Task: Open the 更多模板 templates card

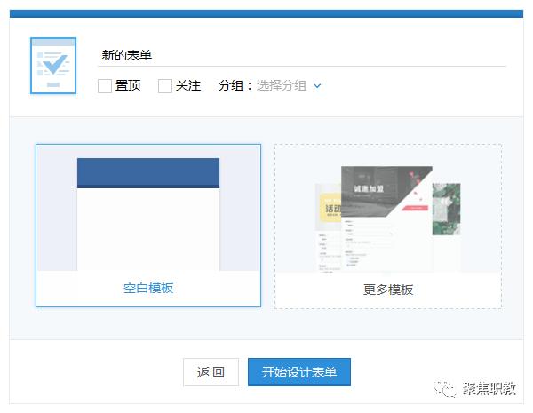Action: point(388,226)
